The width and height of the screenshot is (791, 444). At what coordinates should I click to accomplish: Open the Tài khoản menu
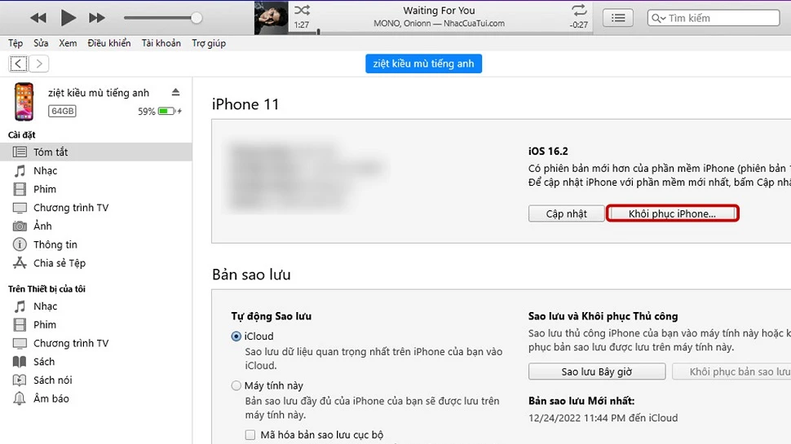(x=161, y=43)
